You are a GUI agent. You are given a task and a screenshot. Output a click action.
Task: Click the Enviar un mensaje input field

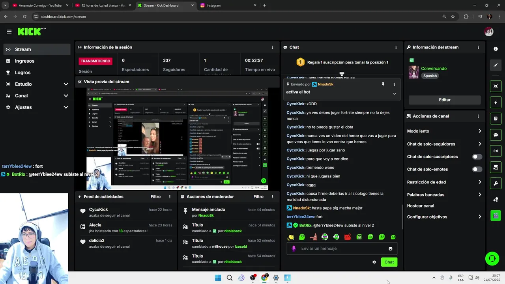pos(342,248)
